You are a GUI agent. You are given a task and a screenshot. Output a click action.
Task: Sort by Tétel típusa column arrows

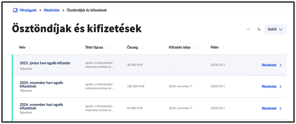[x=107, y=47]
